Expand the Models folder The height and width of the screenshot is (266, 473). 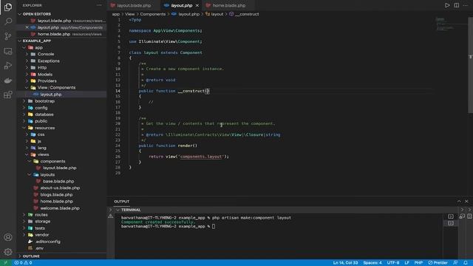point(44,74)
